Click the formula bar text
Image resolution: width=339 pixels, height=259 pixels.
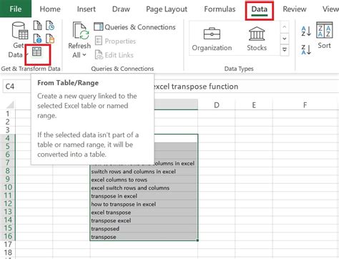pos(195,87)
